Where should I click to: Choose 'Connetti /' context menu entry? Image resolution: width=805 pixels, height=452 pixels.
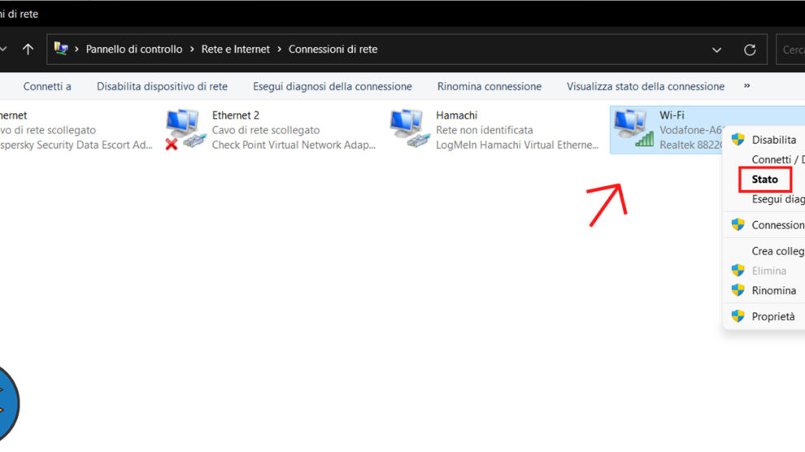pos(778,159)
